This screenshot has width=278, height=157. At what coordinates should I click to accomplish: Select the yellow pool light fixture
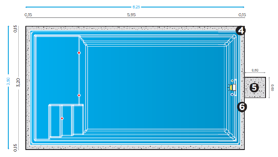[x=231, y=88]
